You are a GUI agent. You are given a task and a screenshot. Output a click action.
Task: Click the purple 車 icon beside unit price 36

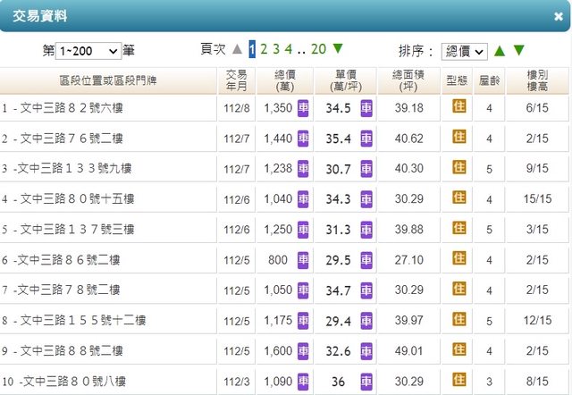click(x=366, y=381)
